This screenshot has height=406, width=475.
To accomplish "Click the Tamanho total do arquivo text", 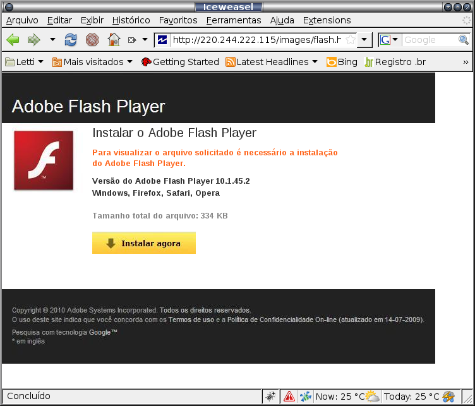I will 160,215.
